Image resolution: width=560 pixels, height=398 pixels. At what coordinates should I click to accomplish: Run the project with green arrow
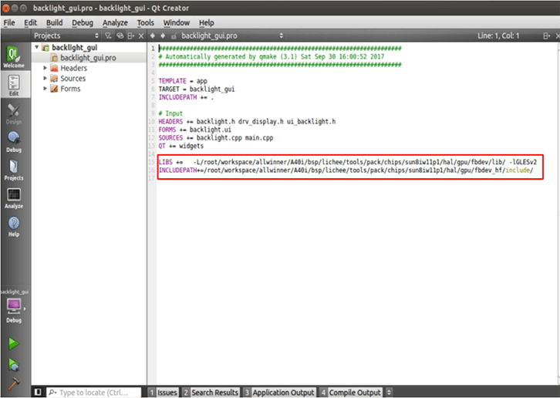14,343
